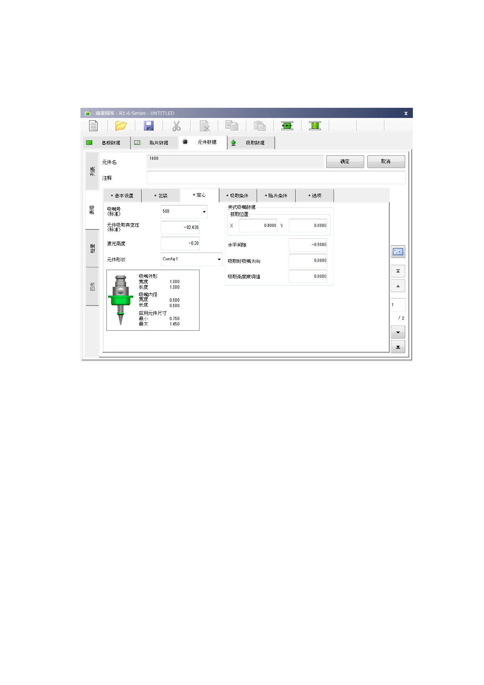The image size is (484, 685).
Task: Open the 包装 sub-tab
Action: [x=161, y=196]
